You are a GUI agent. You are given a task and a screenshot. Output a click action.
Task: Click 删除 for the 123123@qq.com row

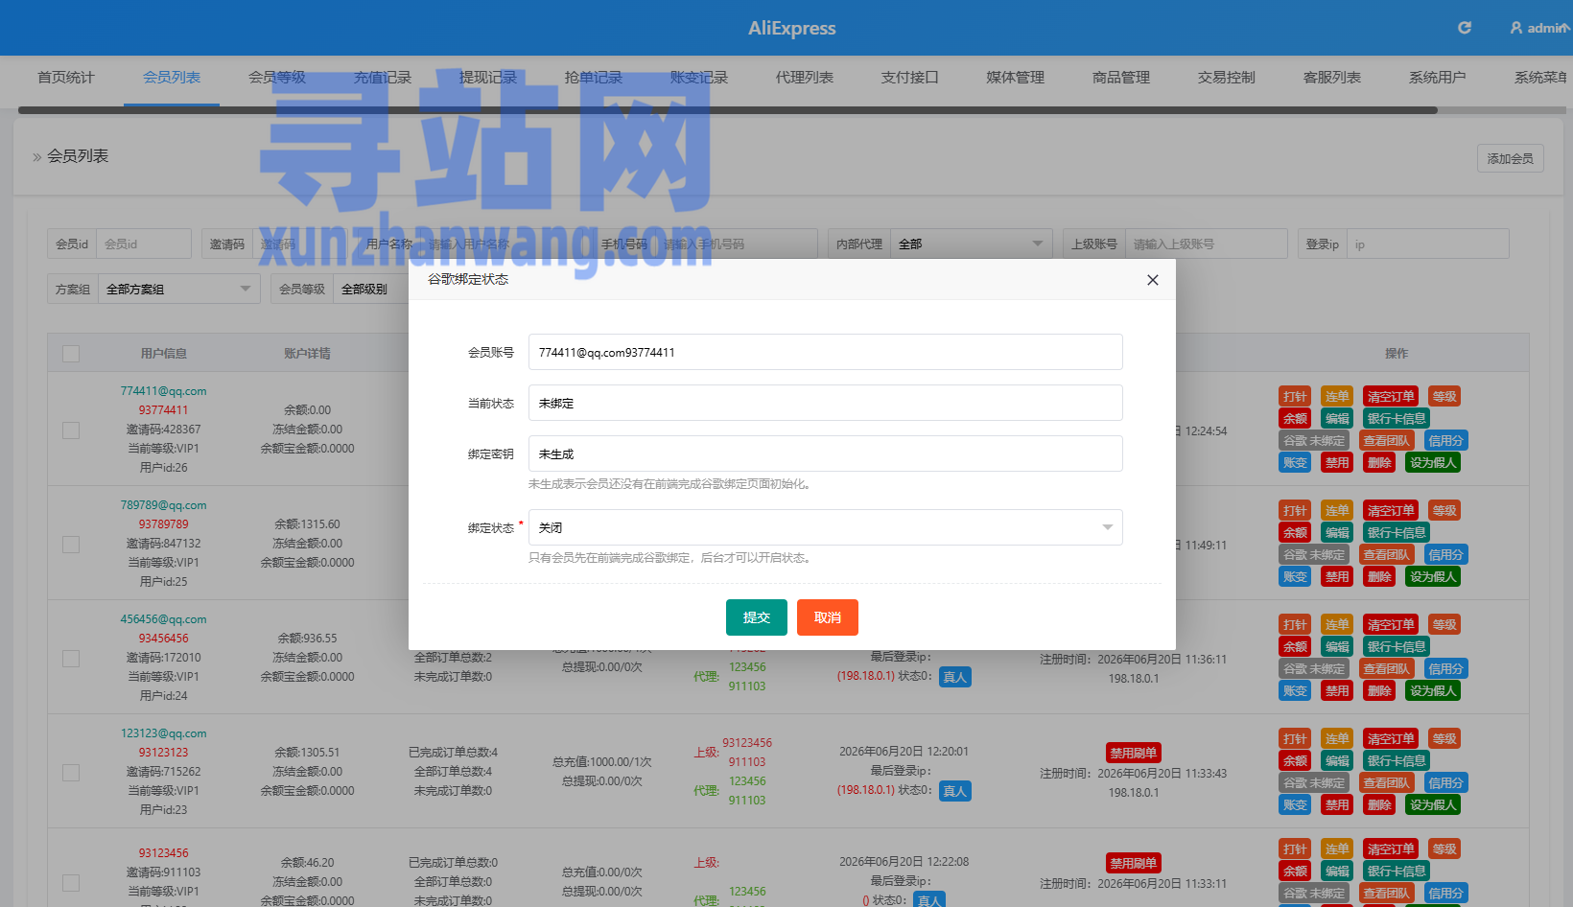pos(1379,804)
